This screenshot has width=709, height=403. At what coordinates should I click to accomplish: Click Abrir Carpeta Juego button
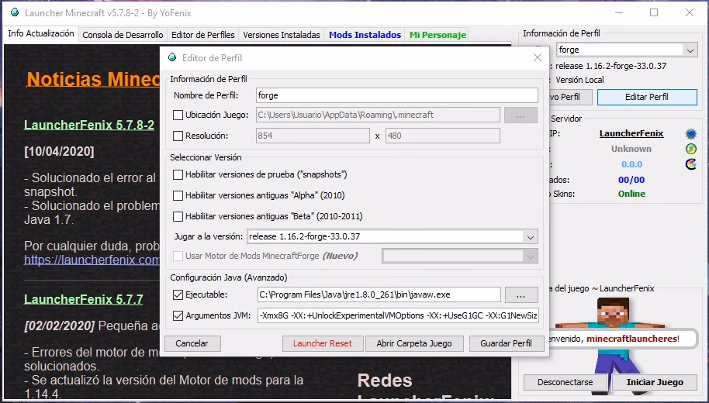pos(414,343)
